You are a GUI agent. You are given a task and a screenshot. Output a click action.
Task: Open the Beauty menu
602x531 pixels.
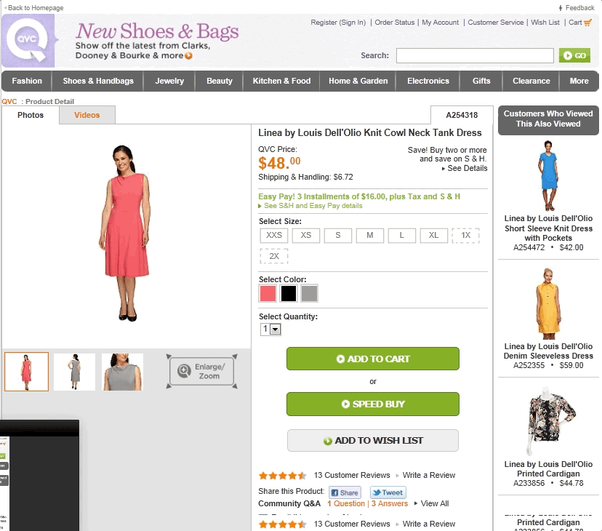click(220, 81)
